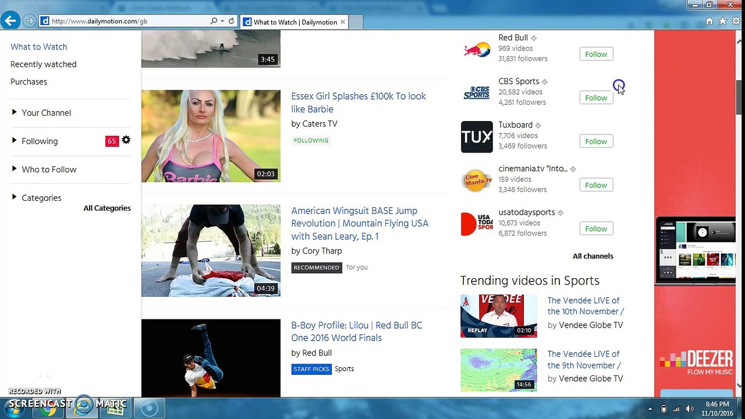Open the Cine Mania.tv logo icon
The width and height of the screenshot is (745, 419).
point(477,180)
